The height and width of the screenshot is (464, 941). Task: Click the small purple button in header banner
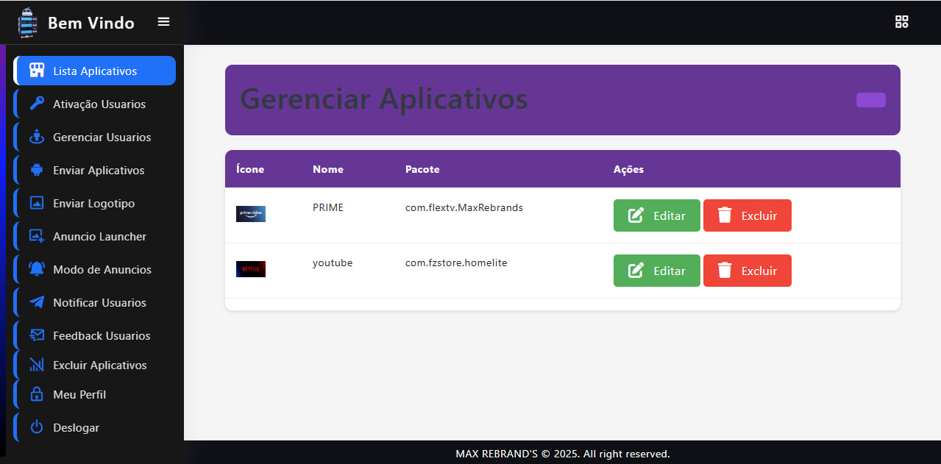tap(870, 100)
